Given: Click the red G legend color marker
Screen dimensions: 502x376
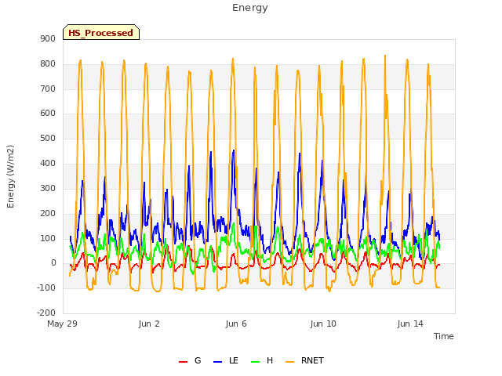Looking at the screenshot, I should [183, 362].
